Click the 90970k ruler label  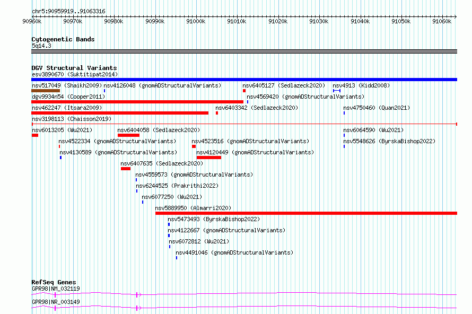tap(73, 21)
